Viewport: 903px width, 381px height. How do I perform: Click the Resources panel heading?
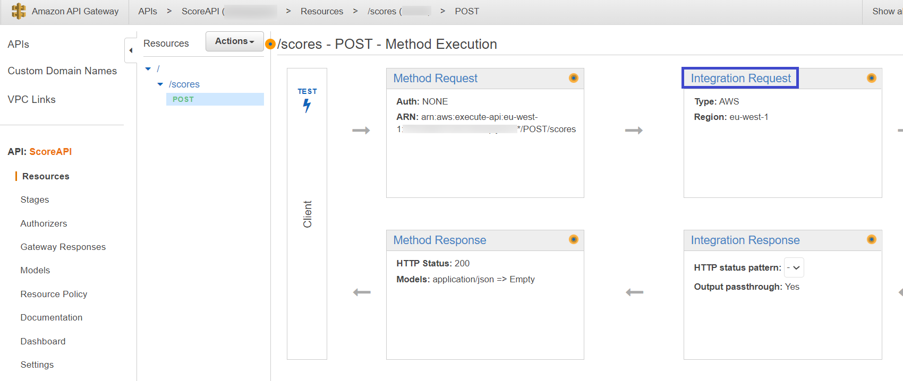166,44
